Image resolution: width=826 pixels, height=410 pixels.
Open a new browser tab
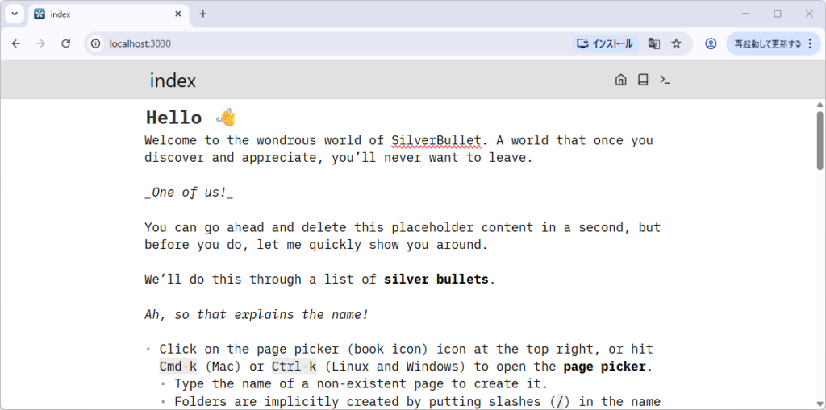pyautogui.click(x=202, y=14)
